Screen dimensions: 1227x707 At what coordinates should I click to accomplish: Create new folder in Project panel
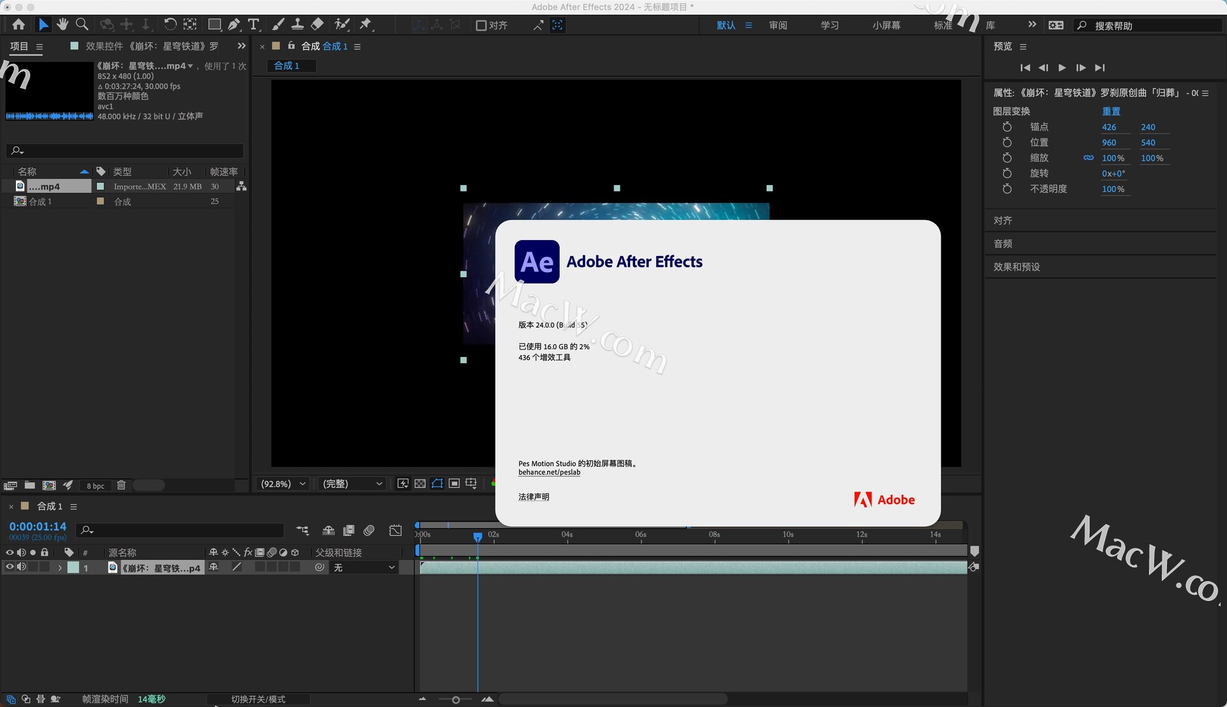pos(29,485)
